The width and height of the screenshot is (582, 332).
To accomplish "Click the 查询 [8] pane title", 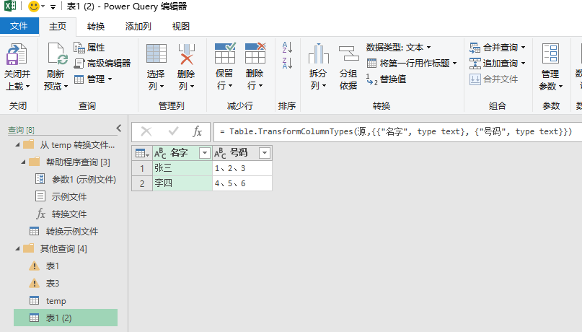I will point(21,130).
